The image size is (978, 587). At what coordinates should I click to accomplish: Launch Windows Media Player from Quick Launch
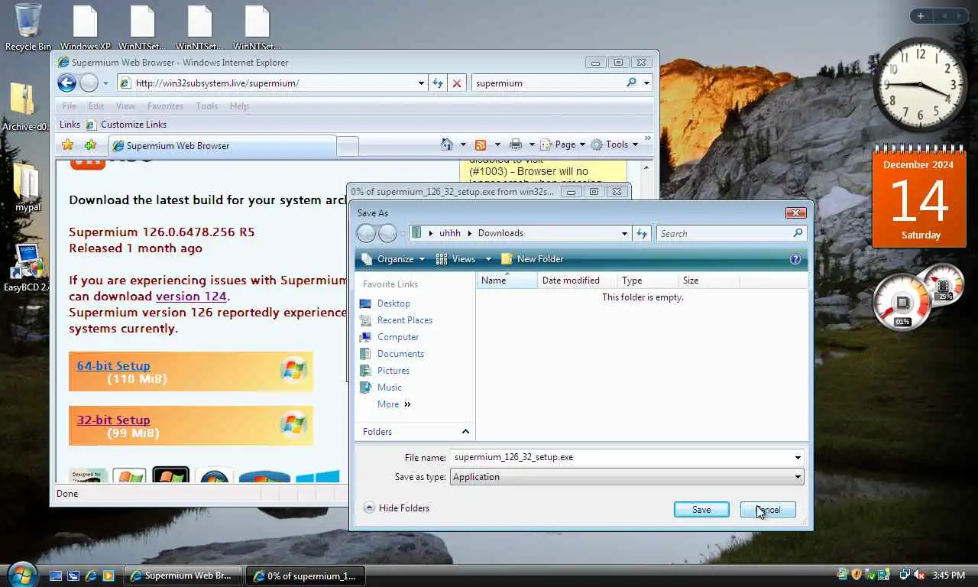click(108, 576)
